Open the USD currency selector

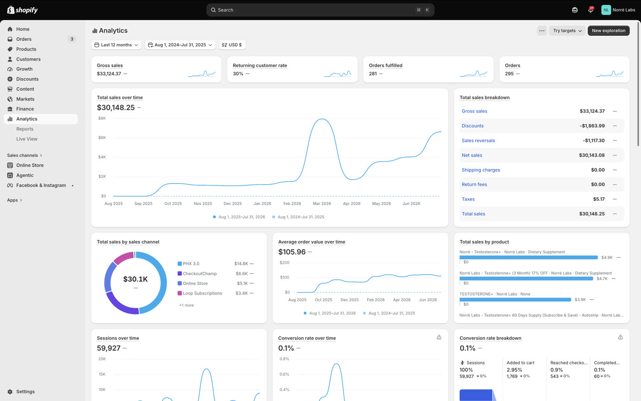tap(232, 45)
